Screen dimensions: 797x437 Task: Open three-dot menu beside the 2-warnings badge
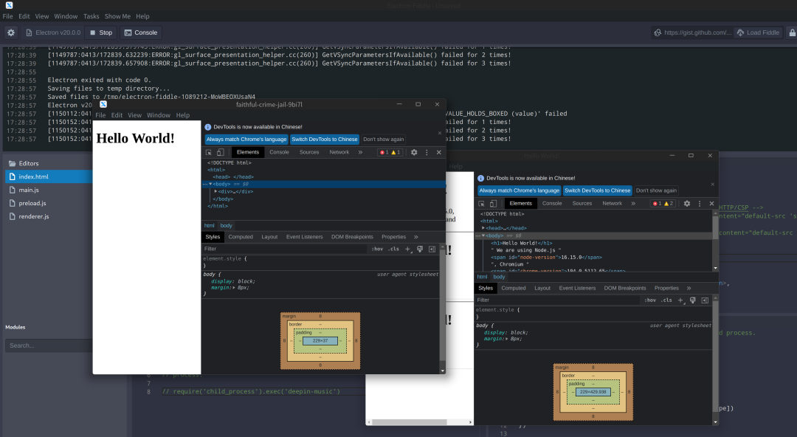pos(699,203)
